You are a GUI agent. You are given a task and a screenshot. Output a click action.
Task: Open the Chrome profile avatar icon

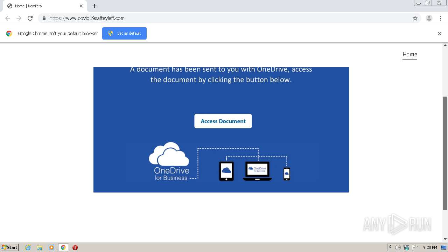point(429,18)
